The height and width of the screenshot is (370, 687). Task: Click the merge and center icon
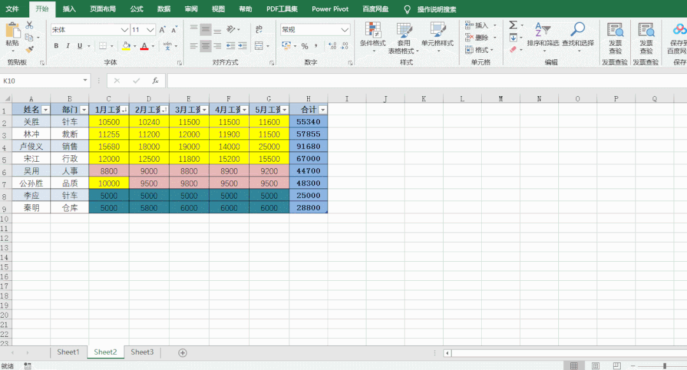(259, 46)
